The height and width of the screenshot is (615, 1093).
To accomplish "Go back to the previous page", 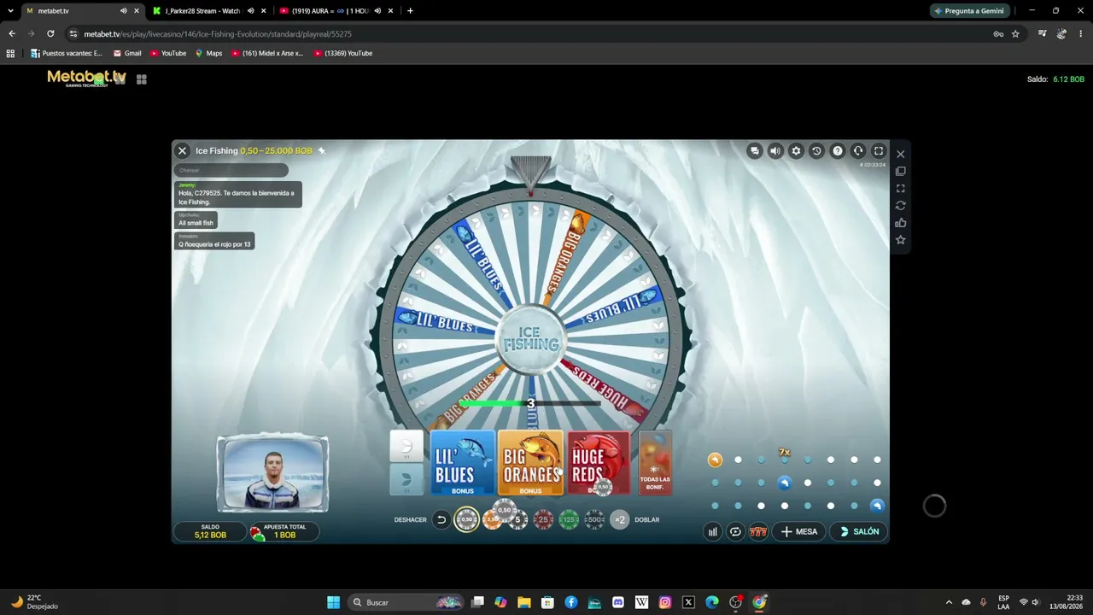I will point(12,34).
